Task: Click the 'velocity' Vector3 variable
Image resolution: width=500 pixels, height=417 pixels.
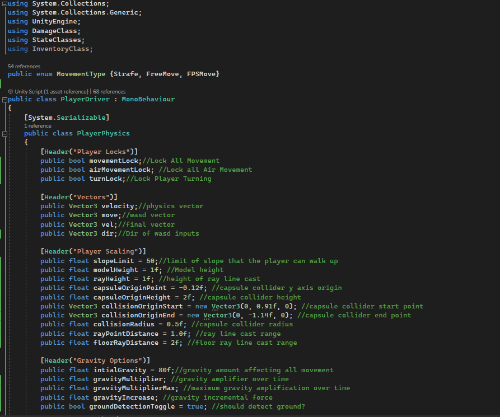Action: point(118,206)
